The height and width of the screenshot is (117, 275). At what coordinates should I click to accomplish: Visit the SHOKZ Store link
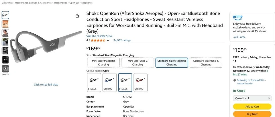(99, 36)
